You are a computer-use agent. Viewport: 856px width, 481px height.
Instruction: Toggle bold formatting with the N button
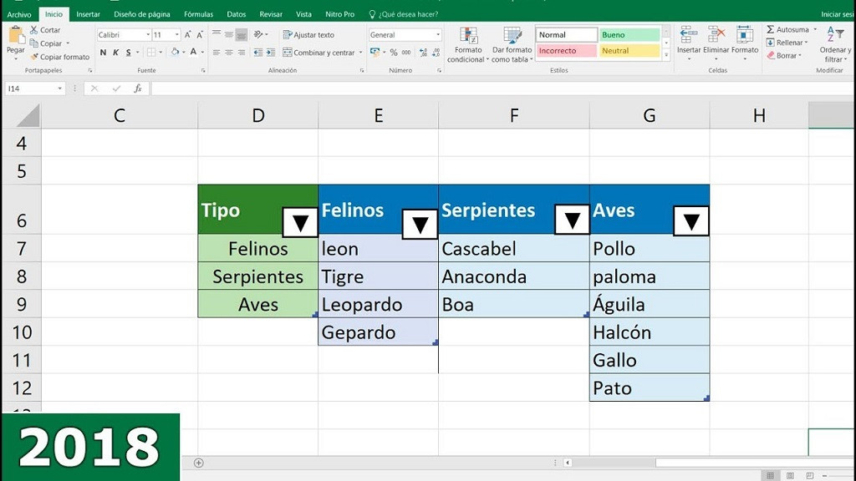point(103,52)
